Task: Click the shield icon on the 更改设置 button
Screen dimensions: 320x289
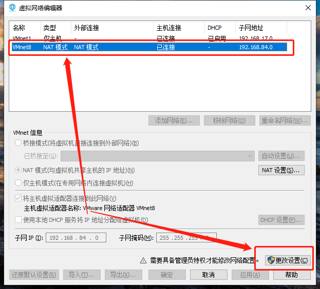Action: pyautogui.click(x=271, y=260)
